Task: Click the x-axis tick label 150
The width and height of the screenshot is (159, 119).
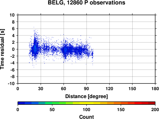Action: pyautogui.click(x=132, y=89)
